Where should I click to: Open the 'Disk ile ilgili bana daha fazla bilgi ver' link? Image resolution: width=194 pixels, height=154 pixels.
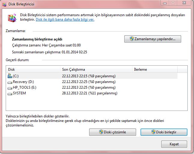65,19
